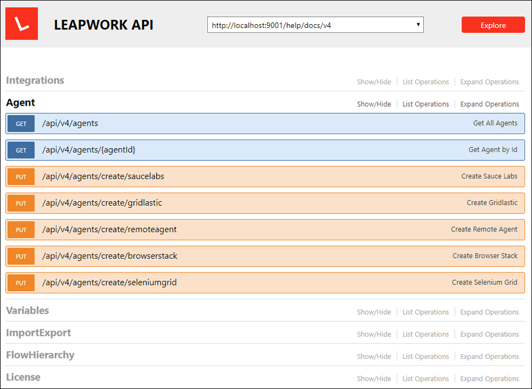Viewport: 532px width, 389px height.
Task: Click the Create Selenium Grid description
Action: (x=484, y=282)
